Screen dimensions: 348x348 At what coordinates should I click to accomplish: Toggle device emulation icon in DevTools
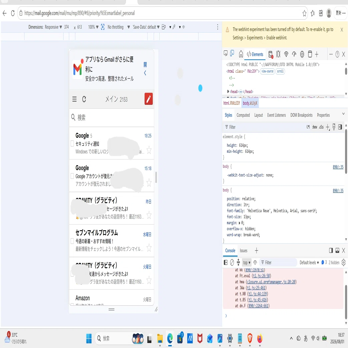[232, 53]
